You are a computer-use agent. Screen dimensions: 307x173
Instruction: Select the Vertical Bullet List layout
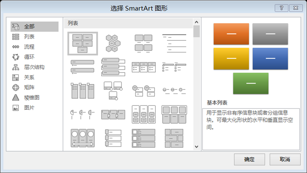click(x=82, y=67)
